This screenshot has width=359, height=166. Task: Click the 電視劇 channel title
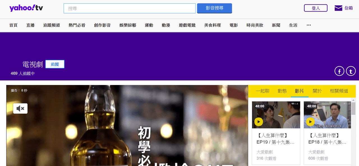(x=33, y=64)
